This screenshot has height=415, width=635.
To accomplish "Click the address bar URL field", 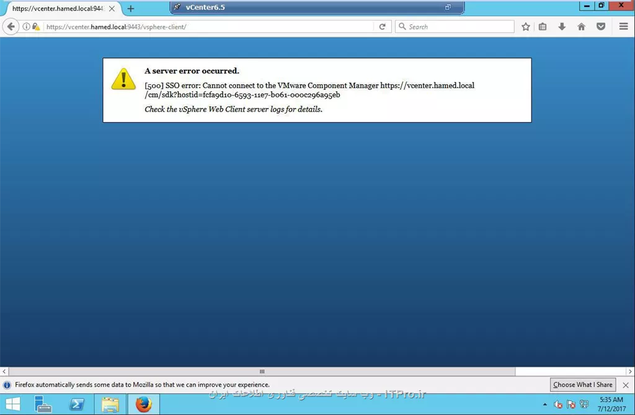I will [x=208, y=27].
